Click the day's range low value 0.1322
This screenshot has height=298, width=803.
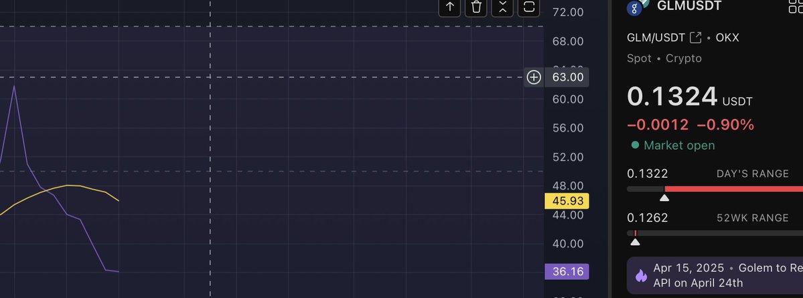pos(648,174)
